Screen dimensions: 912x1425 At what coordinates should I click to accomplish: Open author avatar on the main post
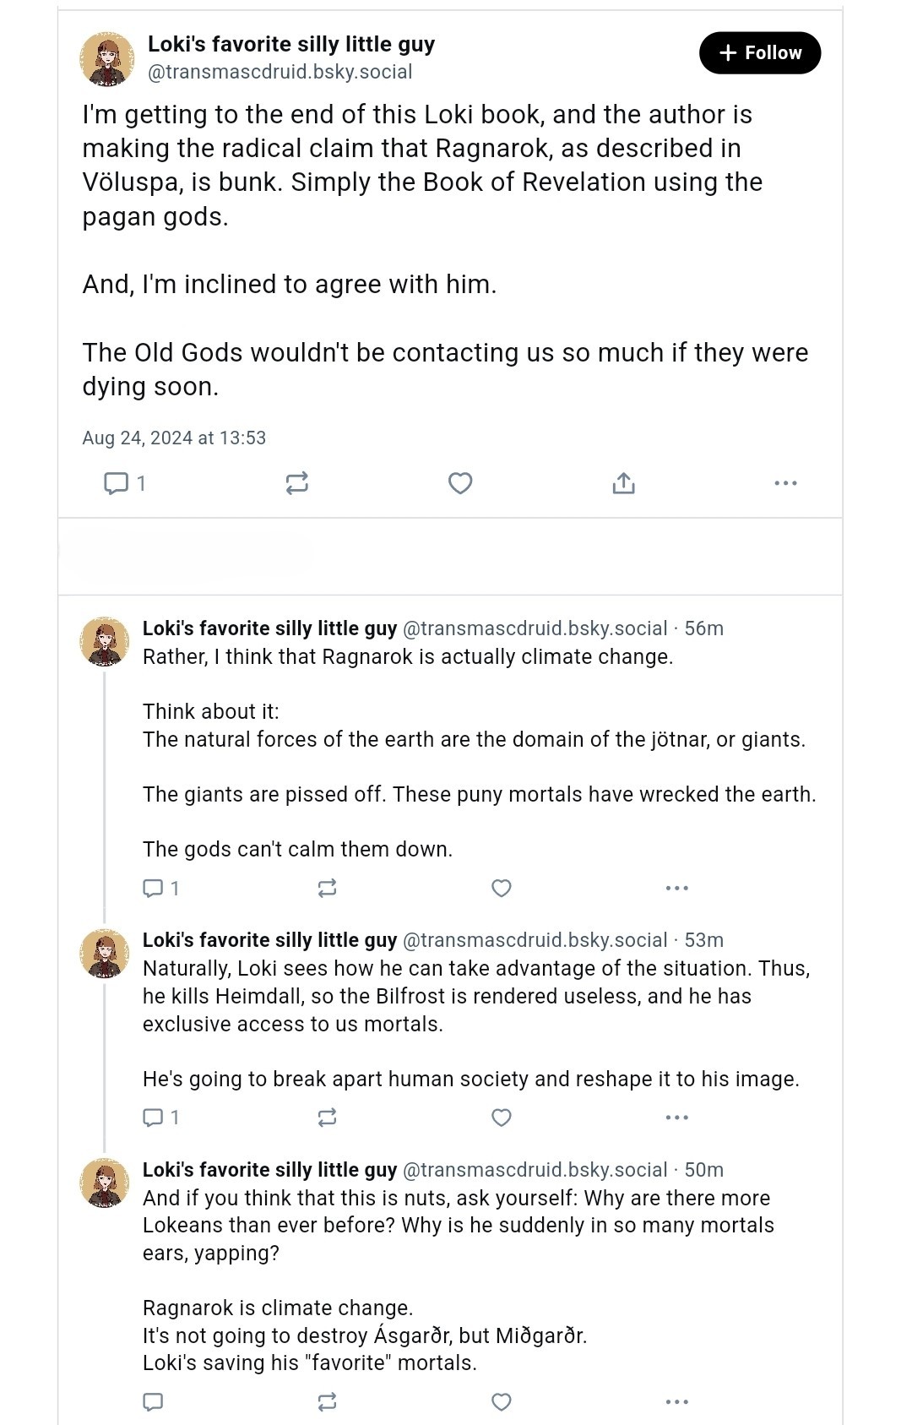click(x=107, y=58)
